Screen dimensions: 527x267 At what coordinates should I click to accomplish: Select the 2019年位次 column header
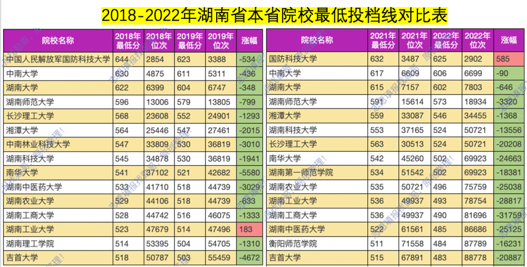(221, 41)
